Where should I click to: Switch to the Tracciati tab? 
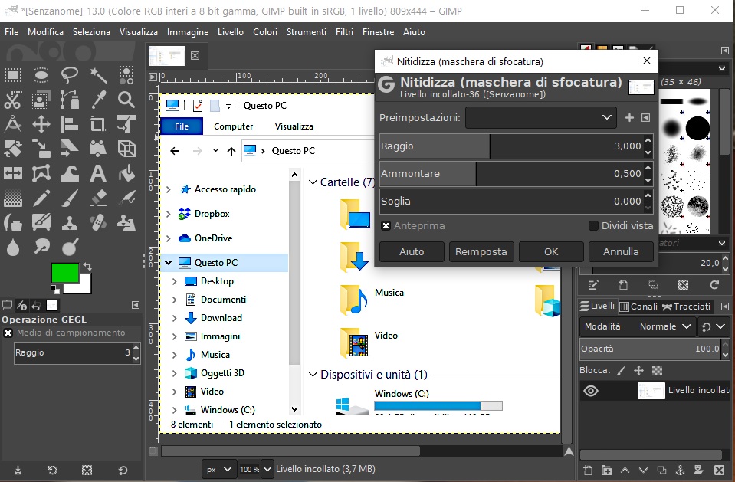pos(687,307)
